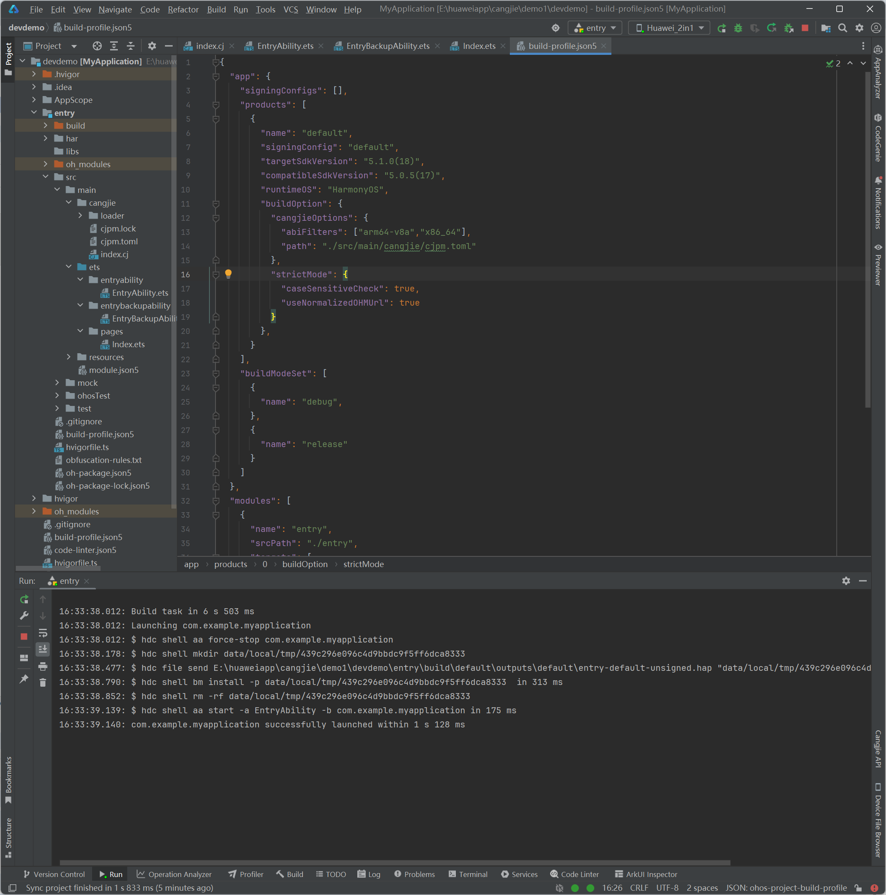This screenshot has height=895, width=886.
Task: Open the Refactor menu
Action: 183,9
